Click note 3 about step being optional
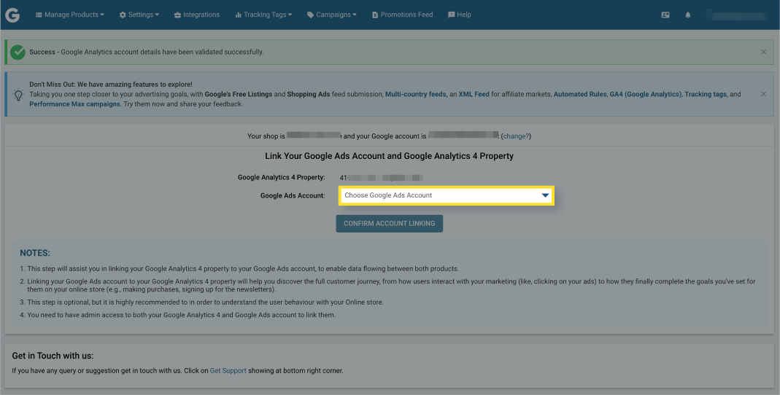780x395 pixels. click(x=205, y=302)
